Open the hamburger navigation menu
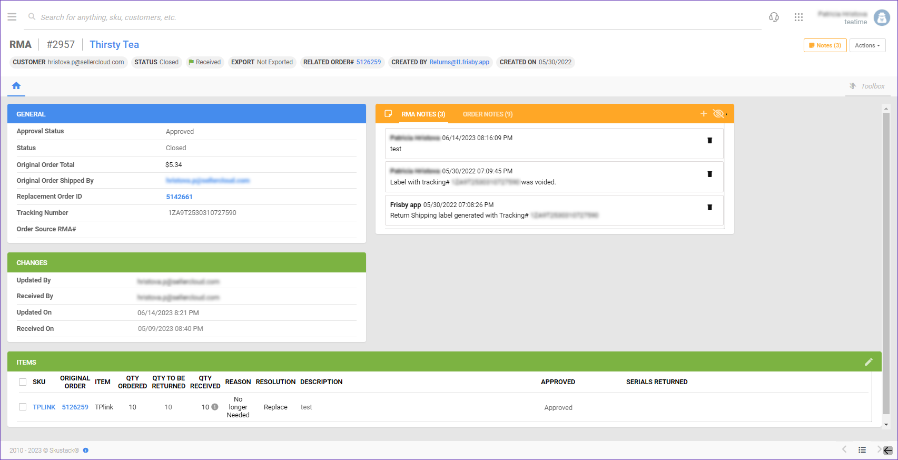898x460 pixels. coord(12,17)
